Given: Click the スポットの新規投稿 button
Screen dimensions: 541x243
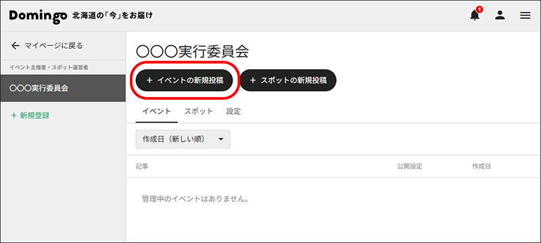Looking at the screenshot, I should 288,80.
